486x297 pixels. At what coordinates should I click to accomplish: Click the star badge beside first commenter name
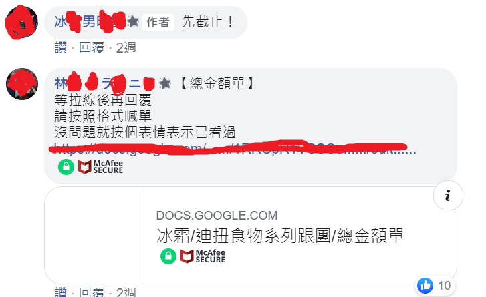133,21
